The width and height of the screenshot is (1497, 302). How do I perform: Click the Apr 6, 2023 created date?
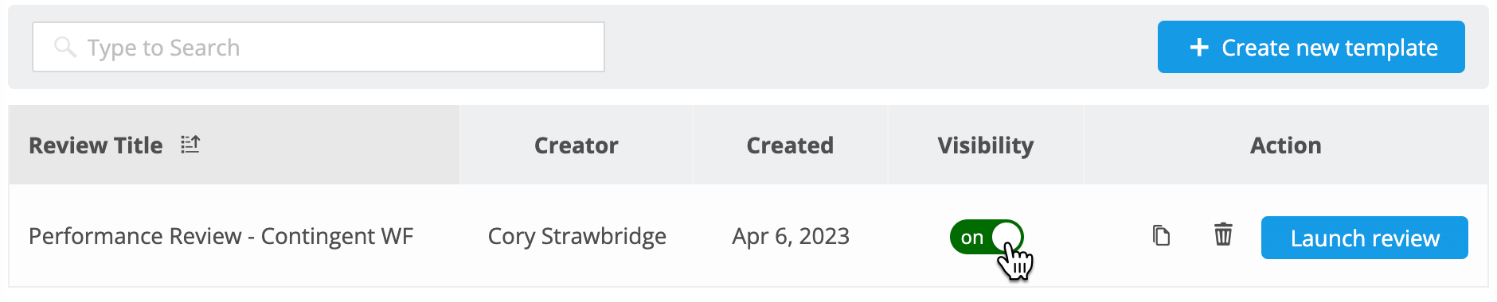point(791,236)
